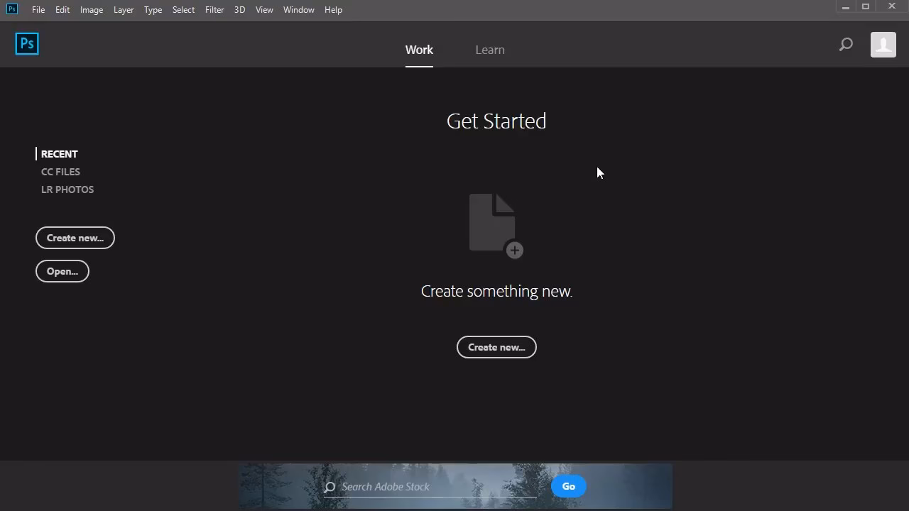Open the Window menu
Viewport: 909px width, 511px height.
[x=298, y=9]
